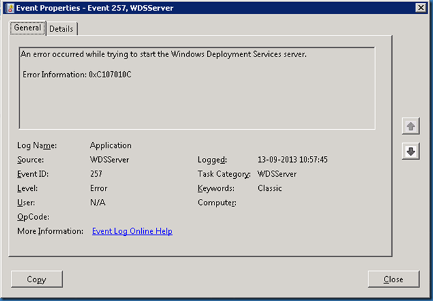The height and width of the screenshot is (301, 433).
Task: Click the Task Category value WDSServer
Action: (277, 174)
